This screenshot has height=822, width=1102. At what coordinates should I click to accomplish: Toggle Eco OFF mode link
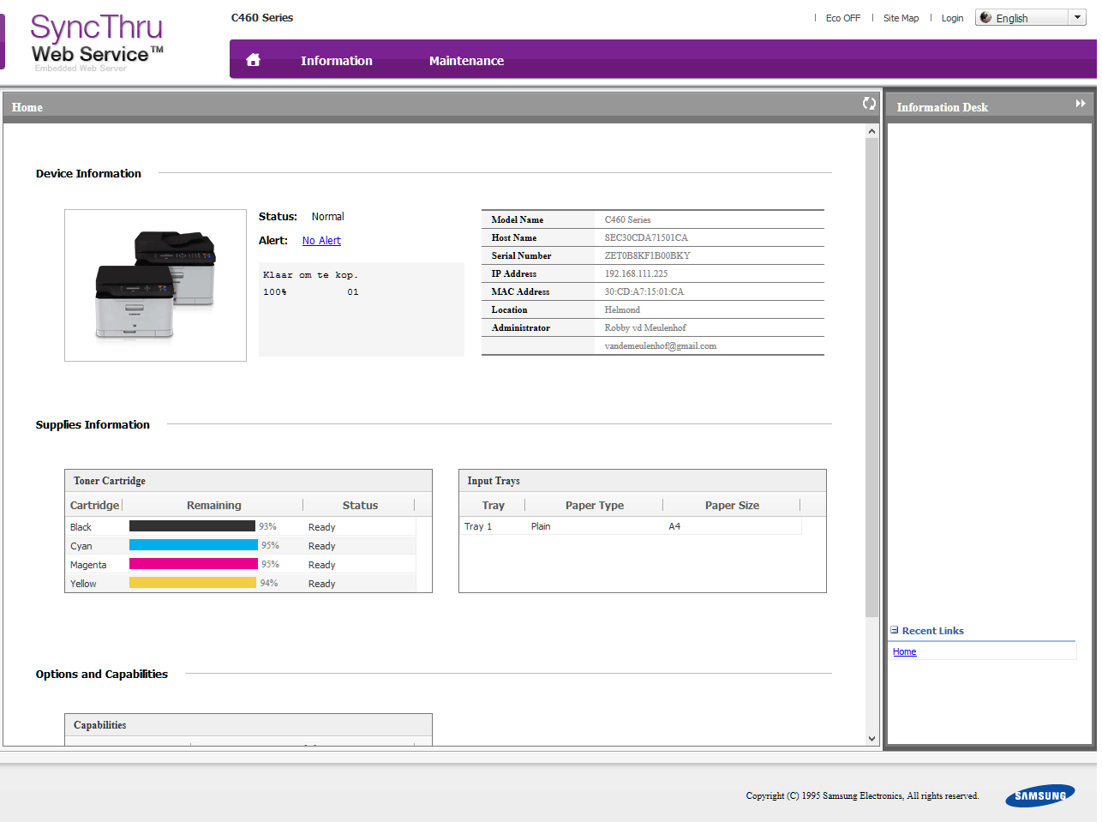[843, 18]
